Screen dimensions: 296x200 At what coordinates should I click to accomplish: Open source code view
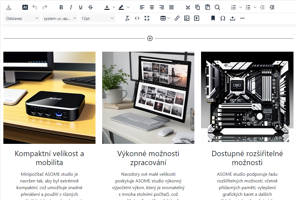point(137,18)
